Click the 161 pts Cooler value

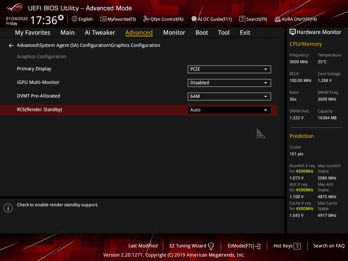point(296,154)
